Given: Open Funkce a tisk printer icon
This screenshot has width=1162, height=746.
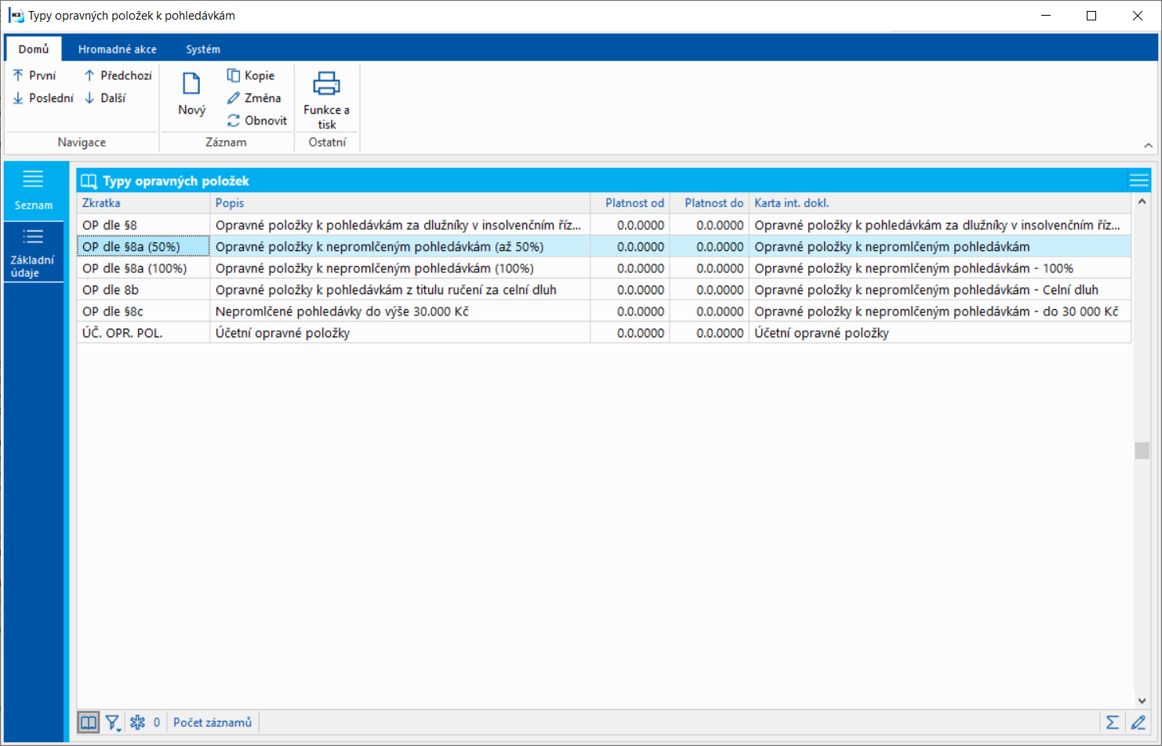Looking at the screenshot, I should pyautogui.click(x=326, y=84).
